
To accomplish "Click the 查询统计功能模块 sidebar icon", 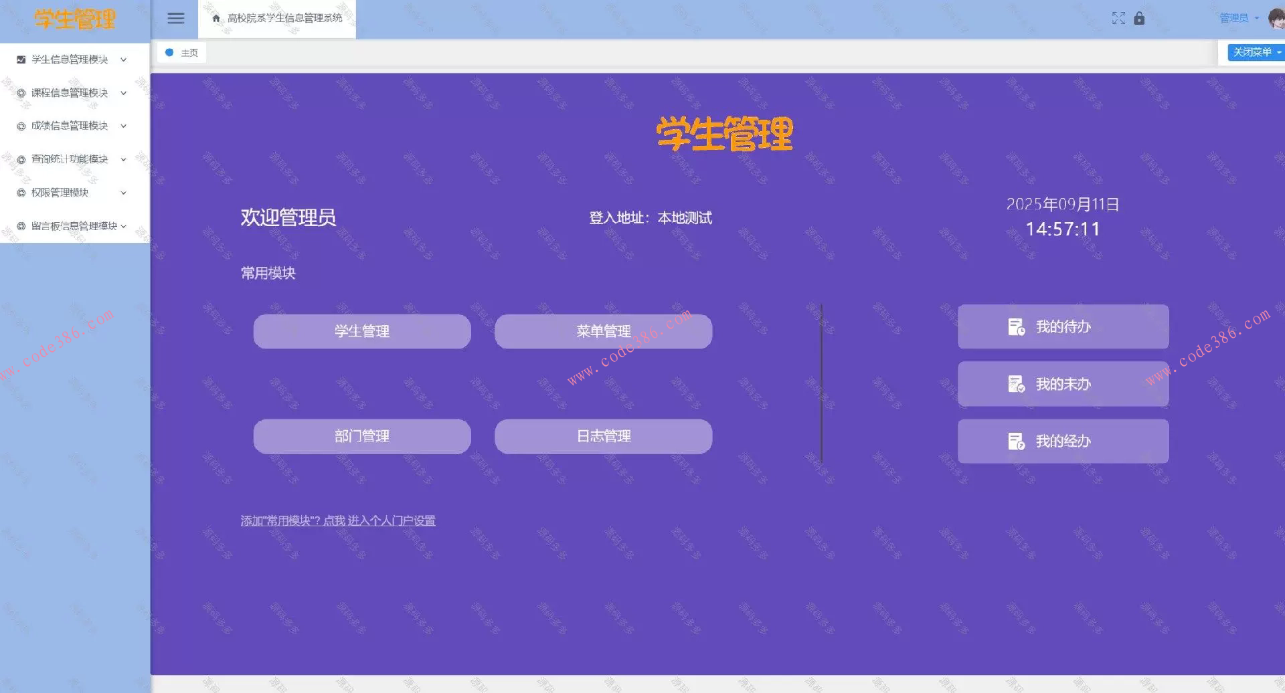I will click(19, 159).
